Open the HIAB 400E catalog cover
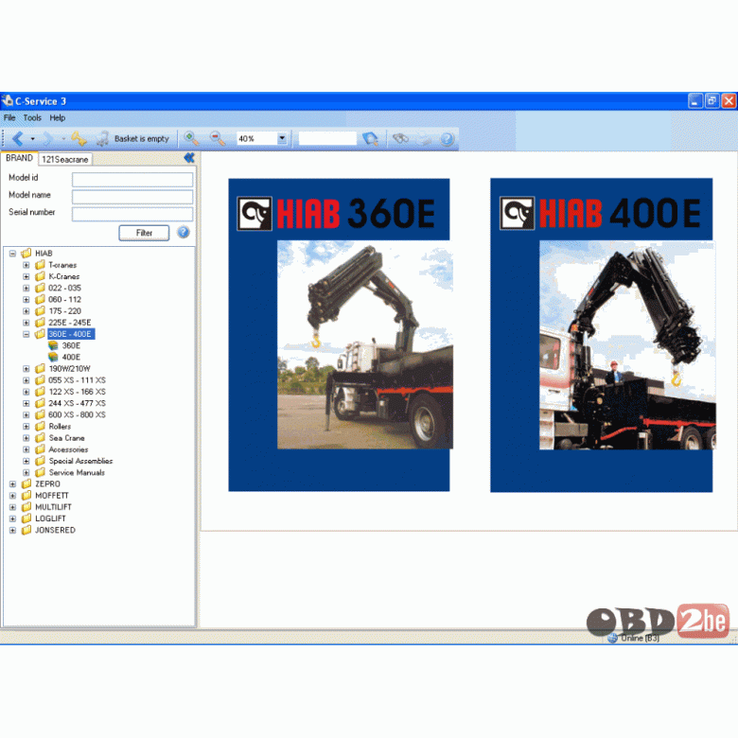The width and height of the screenshot is (738, 738). [x=602, y=335]
